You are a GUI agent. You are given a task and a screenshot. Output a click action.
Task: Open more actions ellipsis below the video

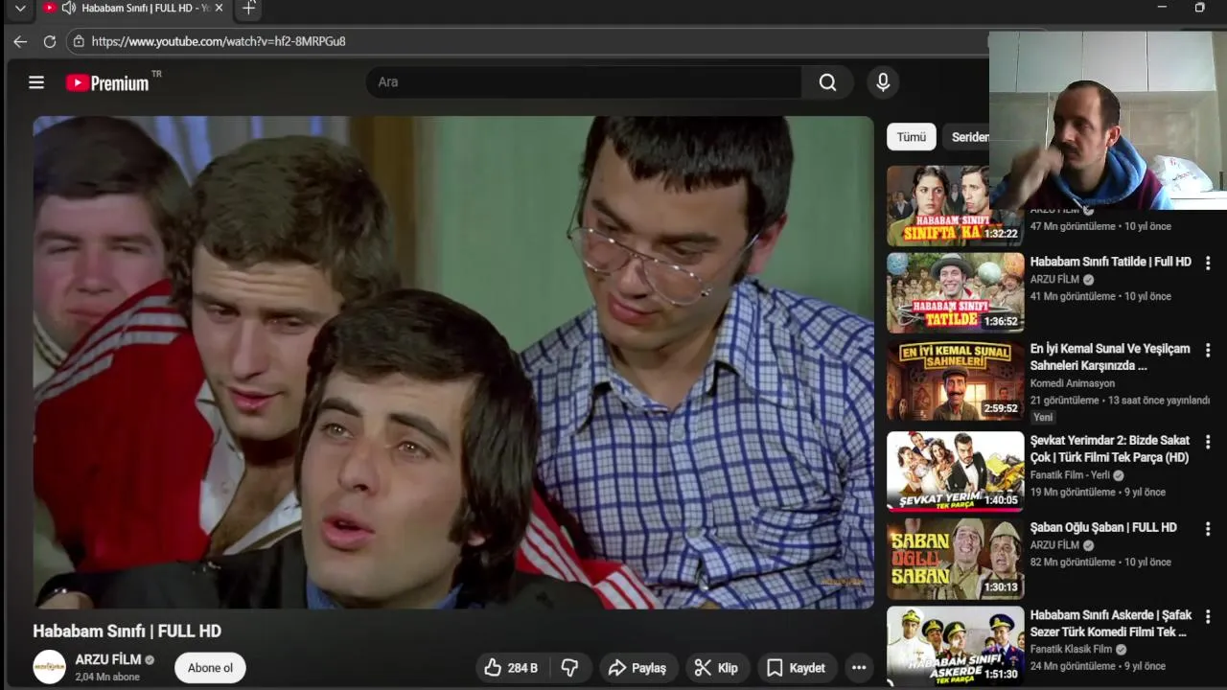pos(859,668)
